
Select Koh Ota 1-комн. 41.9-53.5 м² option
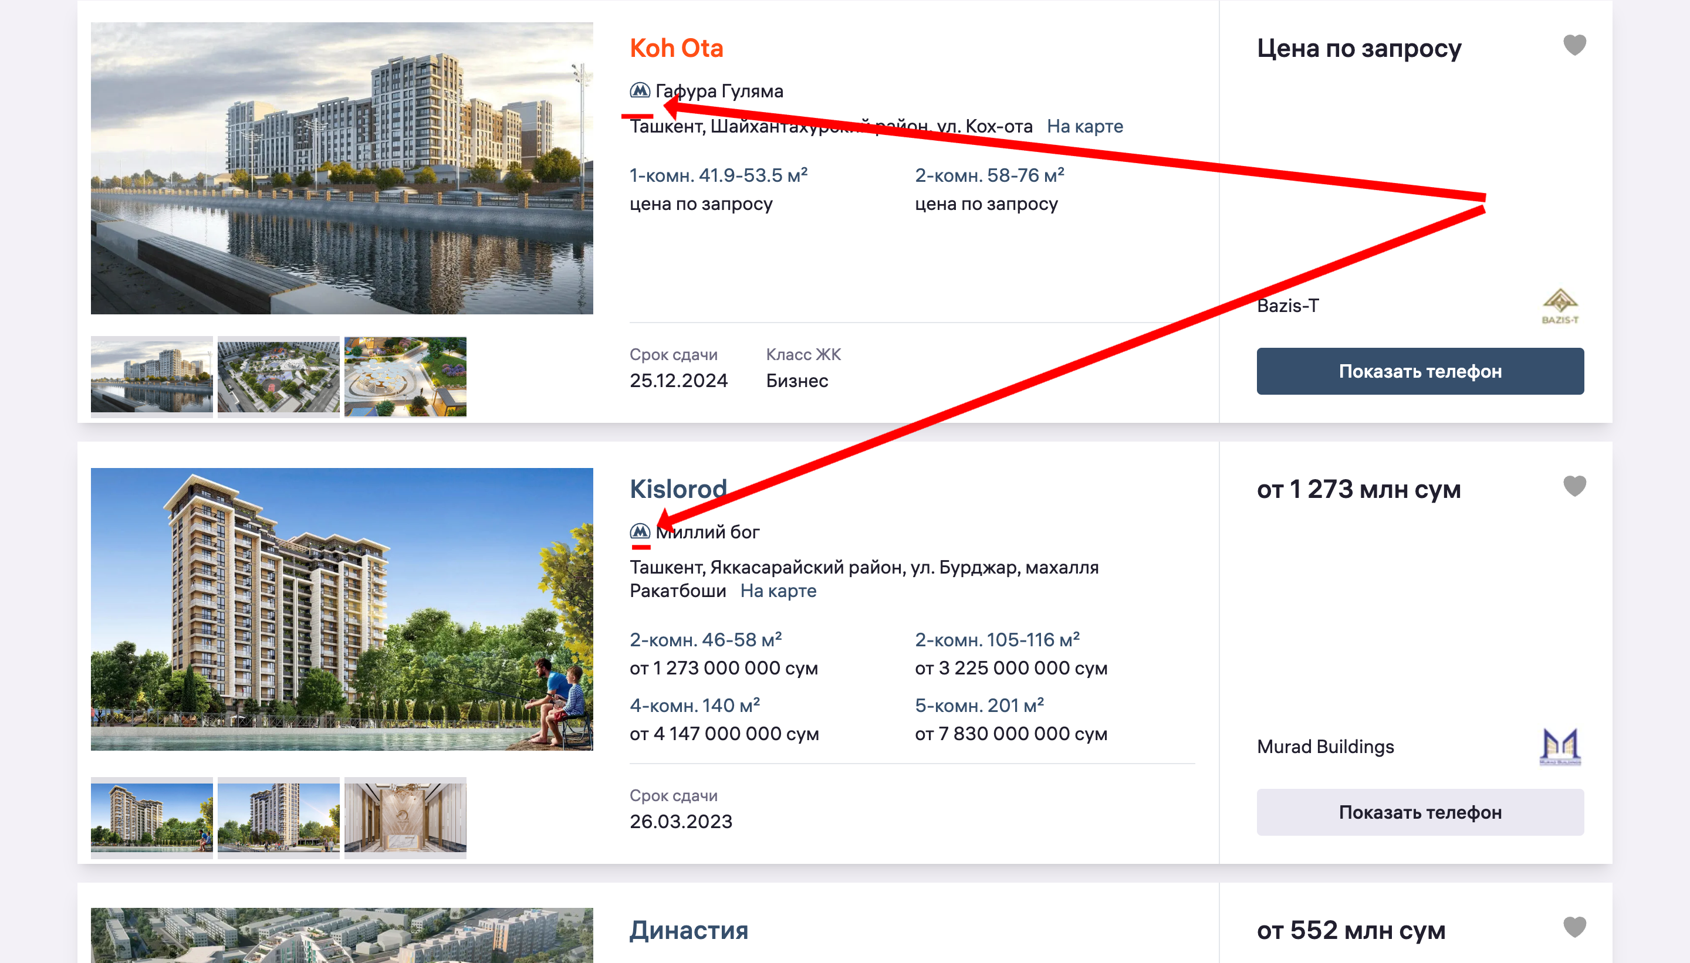(718, 175)
